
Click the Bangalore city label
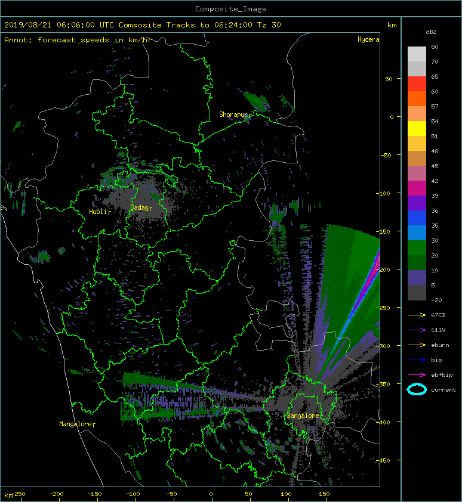(303, 416)
